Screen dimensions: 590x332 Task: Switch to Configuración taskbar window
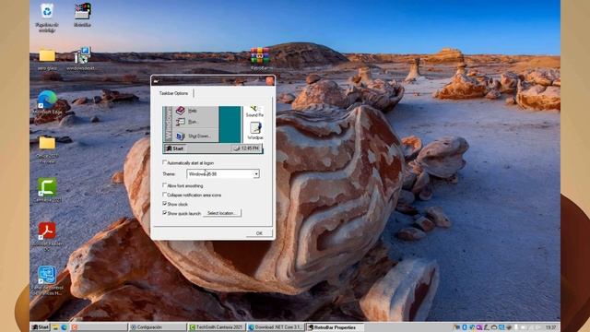pos(158,327)
